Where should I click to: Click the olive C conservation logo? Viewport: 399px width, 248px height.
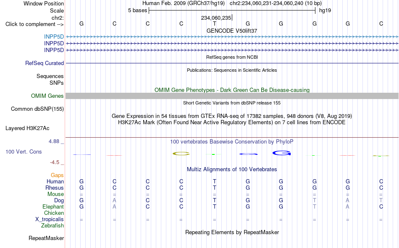click(x=181, y=154)
